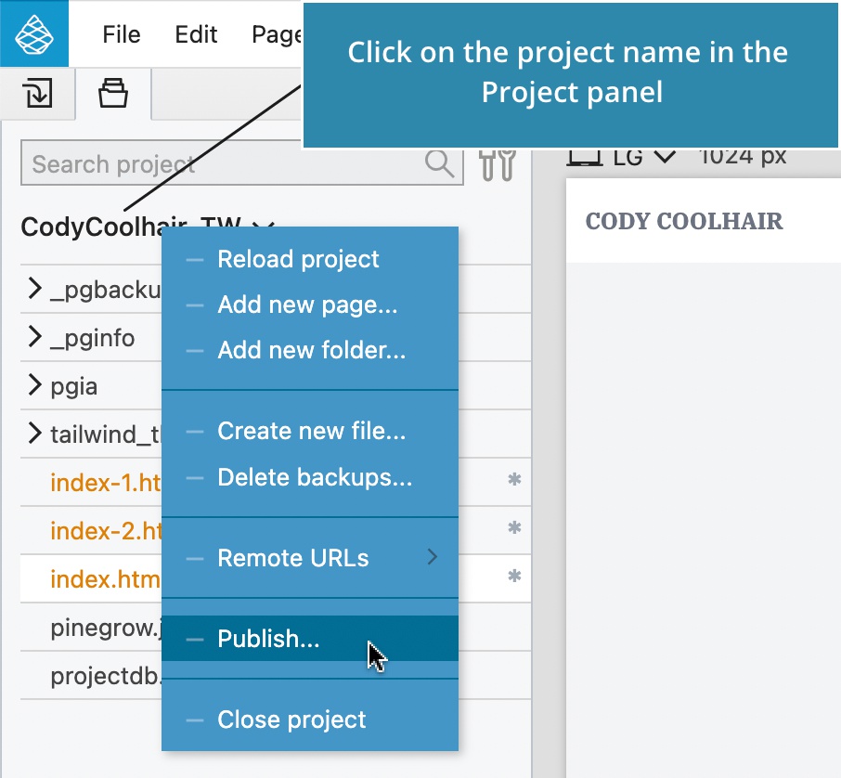Click the asterisk marker on index-2.html row

pos(514,527)
